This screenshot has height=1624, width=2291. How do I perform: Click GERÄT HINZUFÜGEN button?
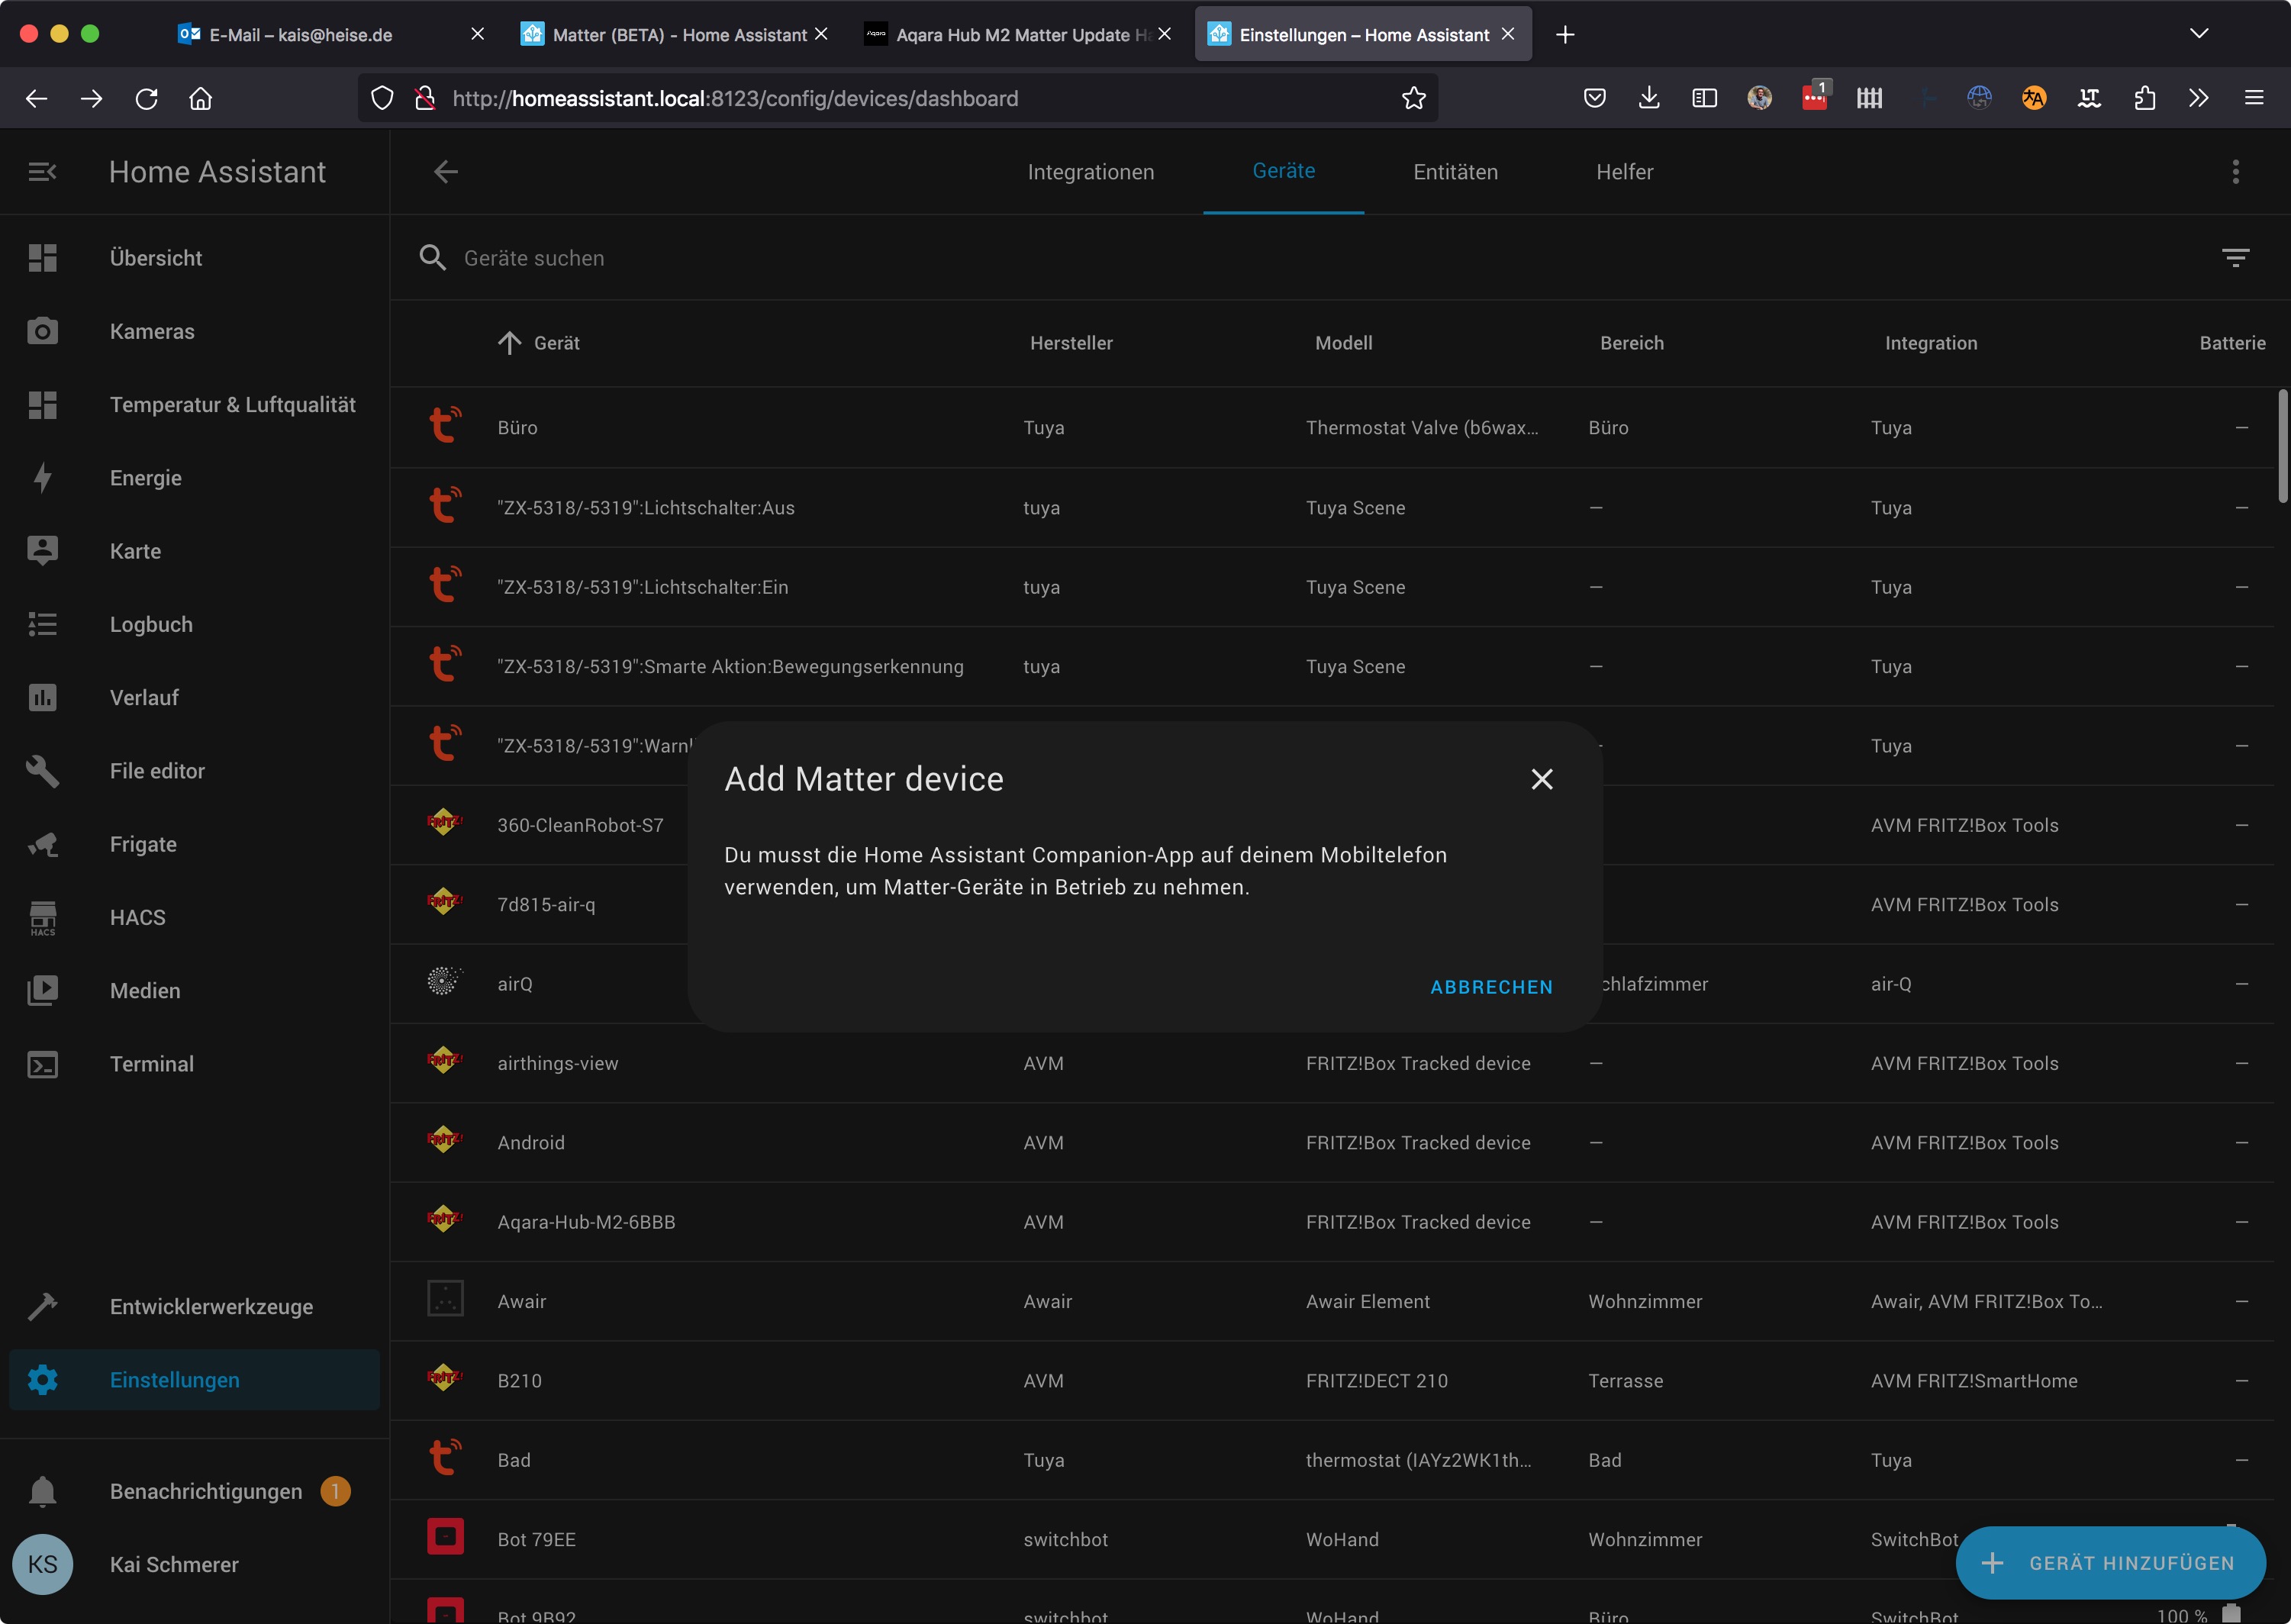coord(2110,1563)
